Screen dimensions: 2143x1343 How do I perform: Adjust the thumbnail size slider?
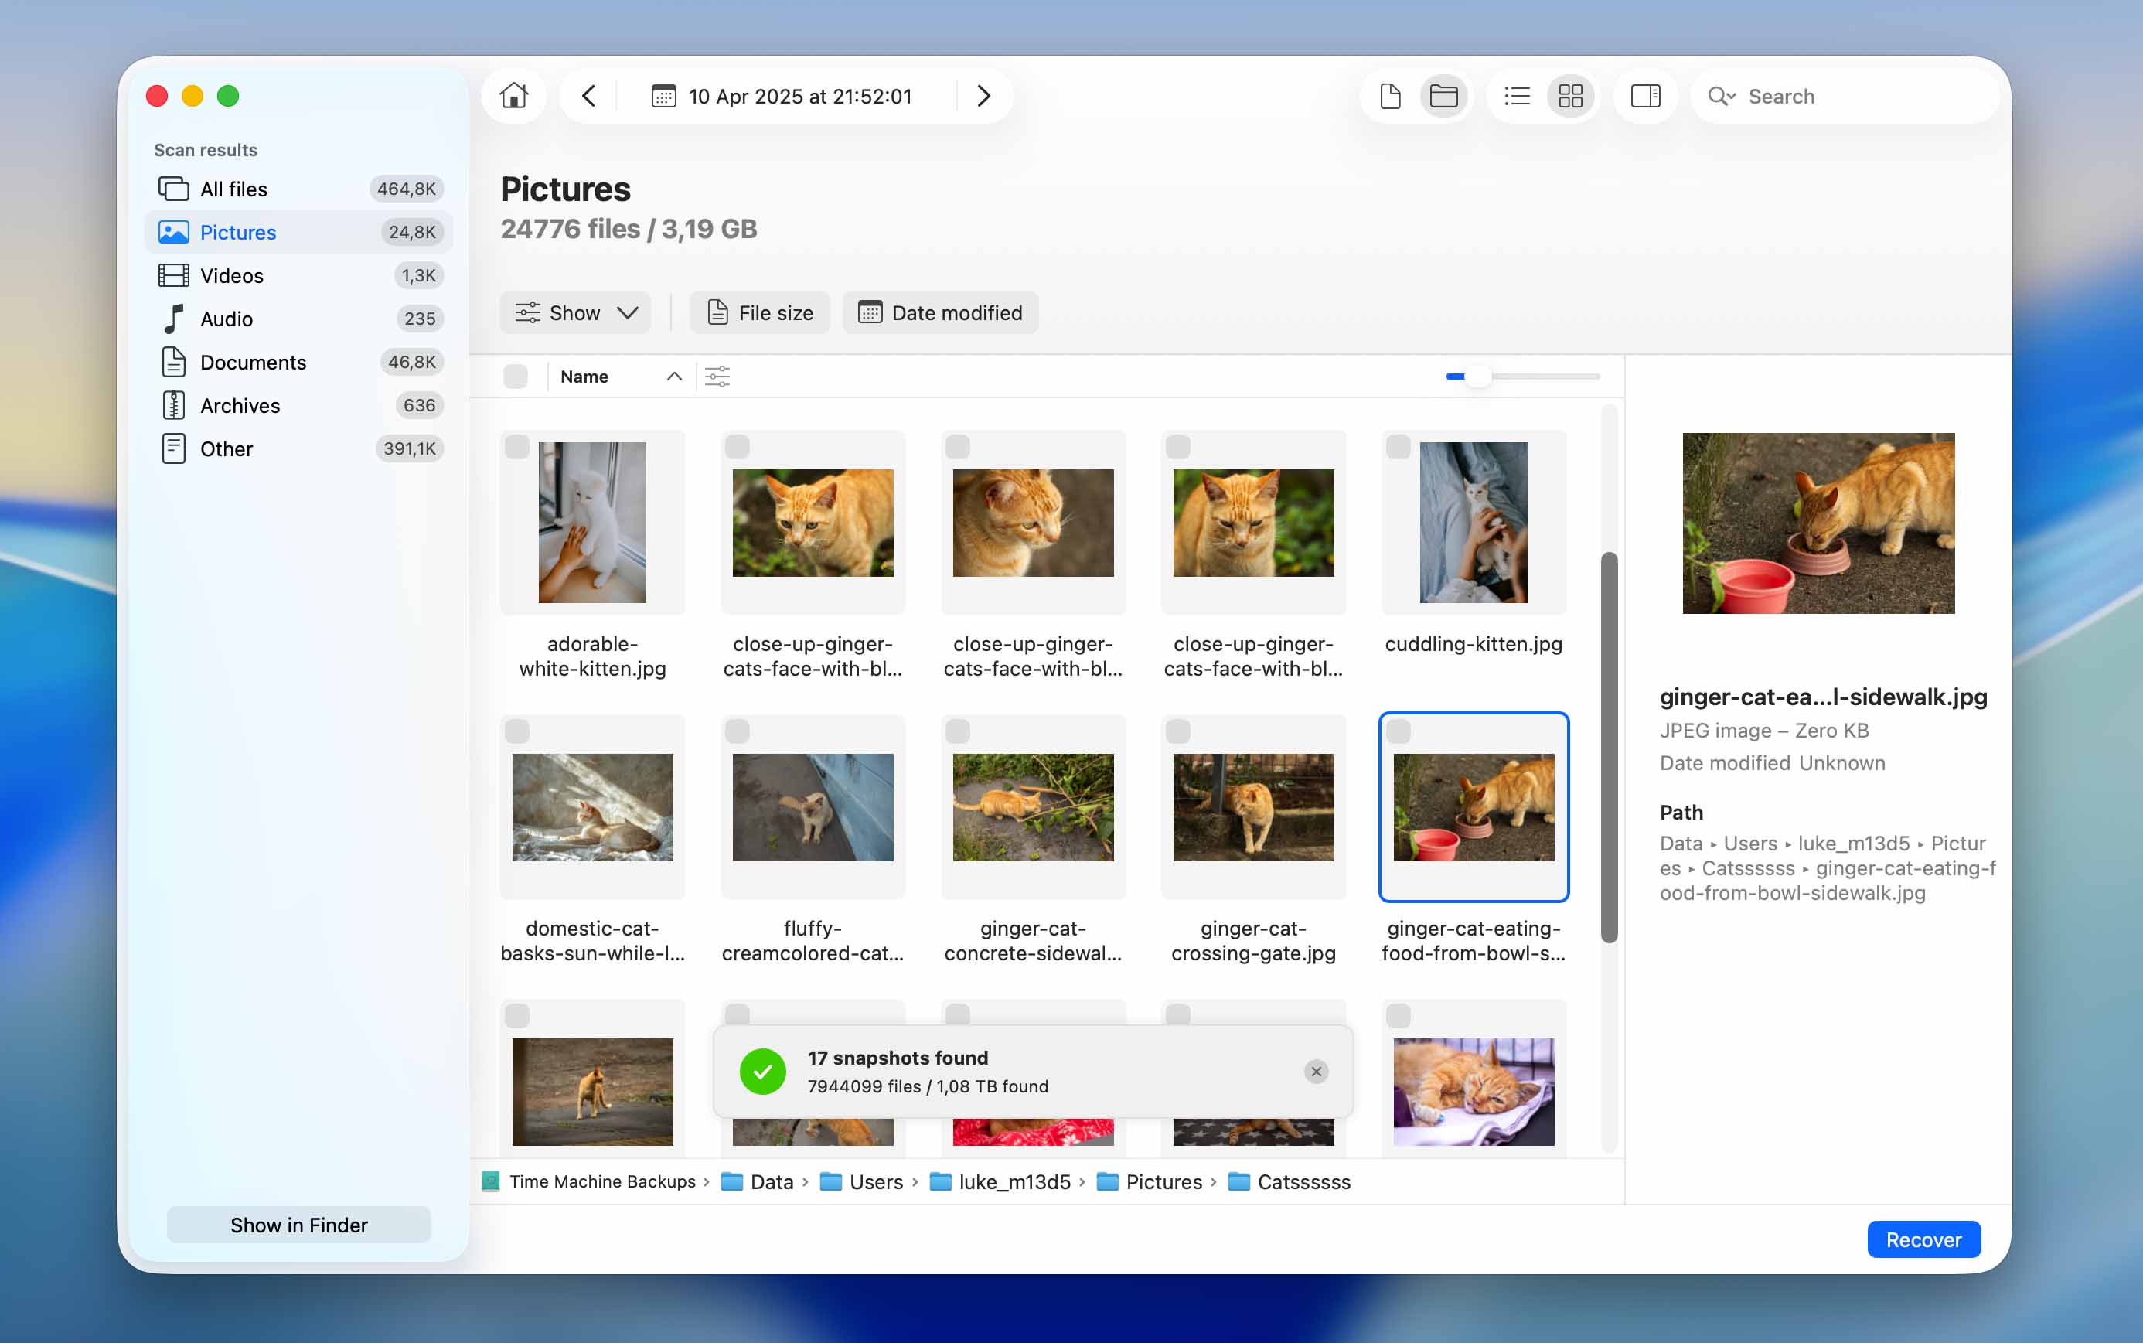click(x=1478, y=377)
